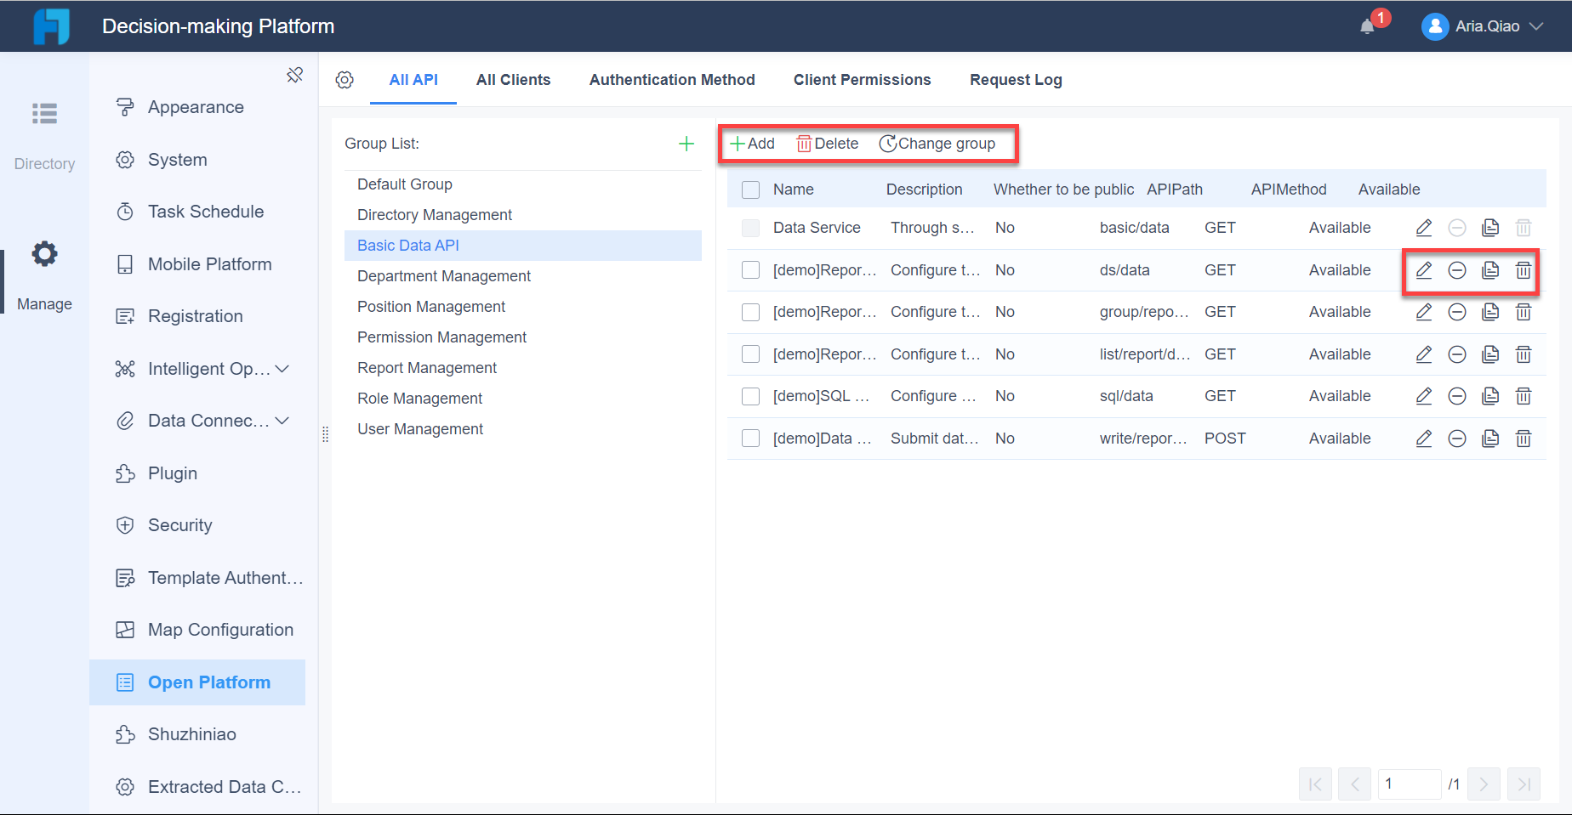Tick the checkbox for the list/report row
Screen dimensions: 1572x815
pos(750,354)
